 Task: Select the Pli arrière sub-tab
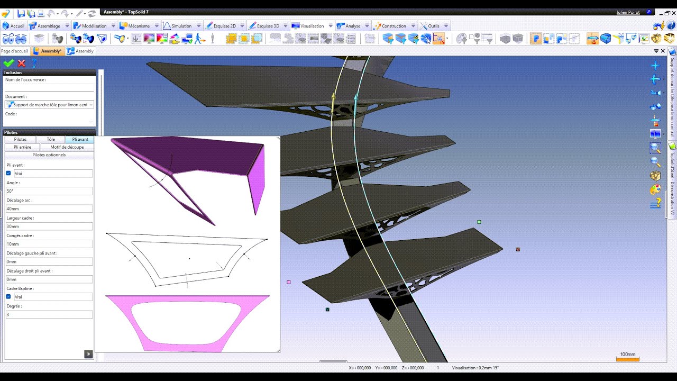(x=22, y=147)
